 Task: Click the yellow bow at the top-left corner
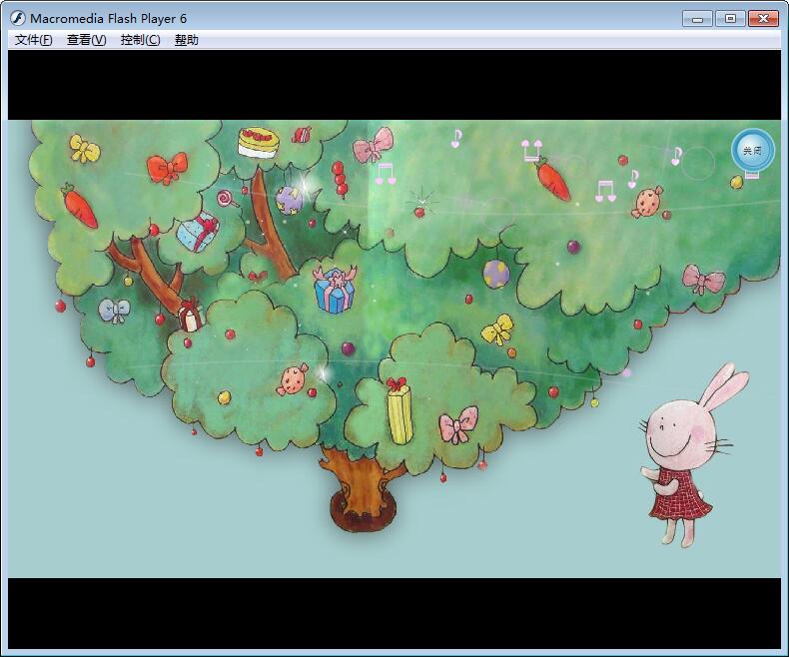click(85, 149)
